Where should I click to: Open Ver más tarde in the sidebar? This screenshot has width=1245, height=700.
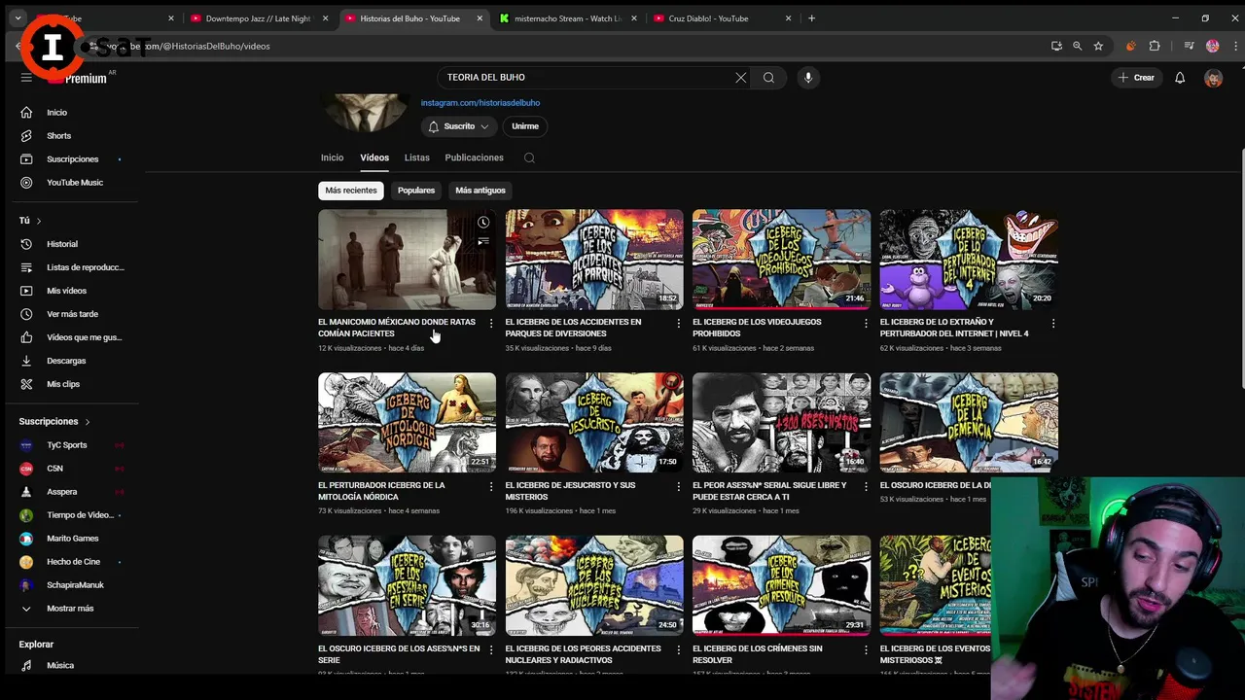(73, 314)
